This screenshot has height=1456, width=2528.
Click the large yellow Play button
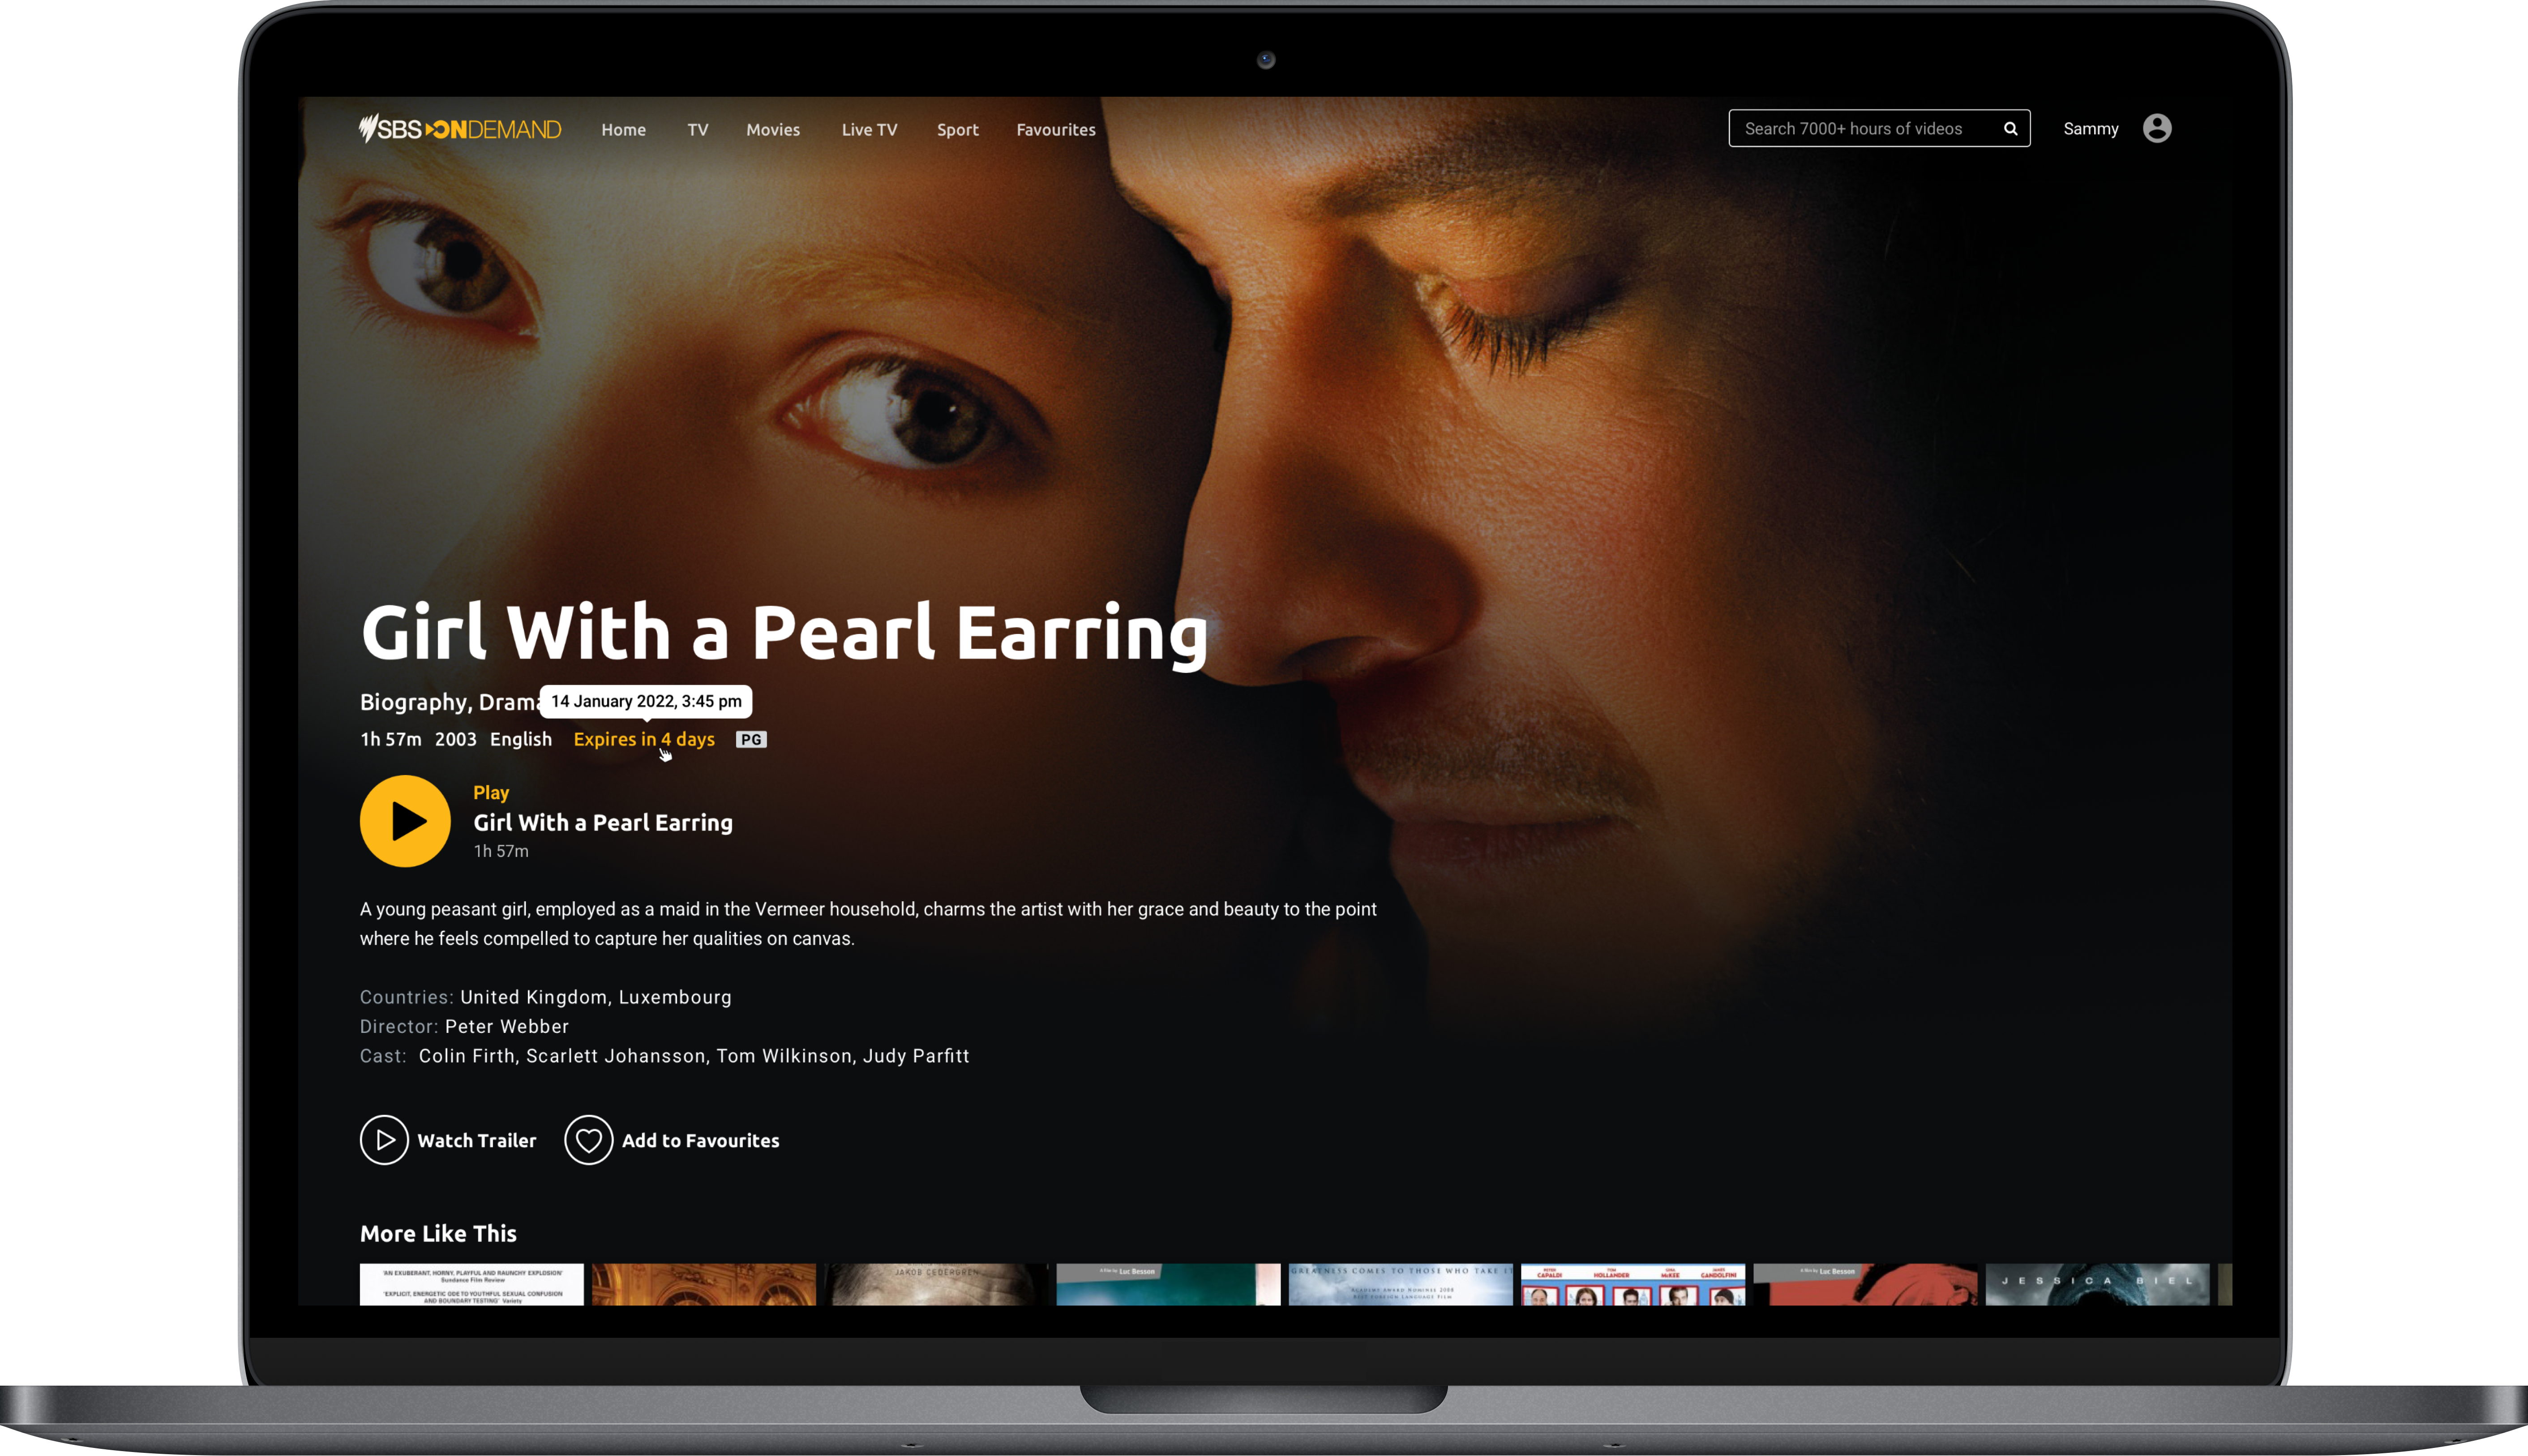tap(405, 821)
